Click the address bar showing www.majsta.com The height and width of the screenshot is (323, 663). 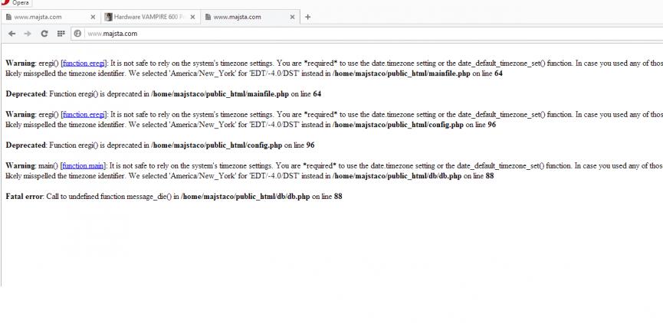tap(307, 34)
